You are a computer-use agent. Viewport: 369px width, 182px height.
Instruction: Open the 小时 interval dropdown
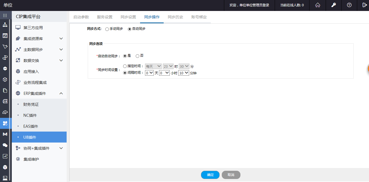(164, 73)
